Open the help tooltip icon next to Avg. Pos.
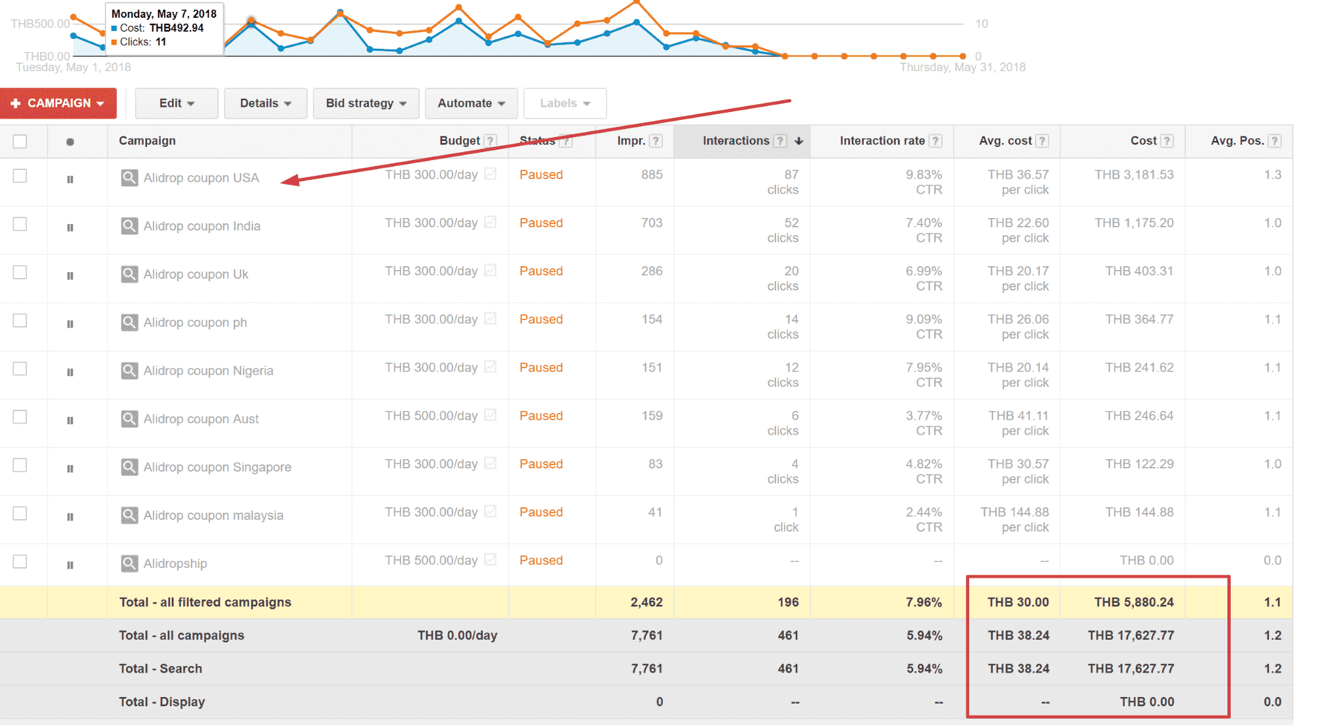This screenshot has width=1317, height=726. (x=1275, y=141)
